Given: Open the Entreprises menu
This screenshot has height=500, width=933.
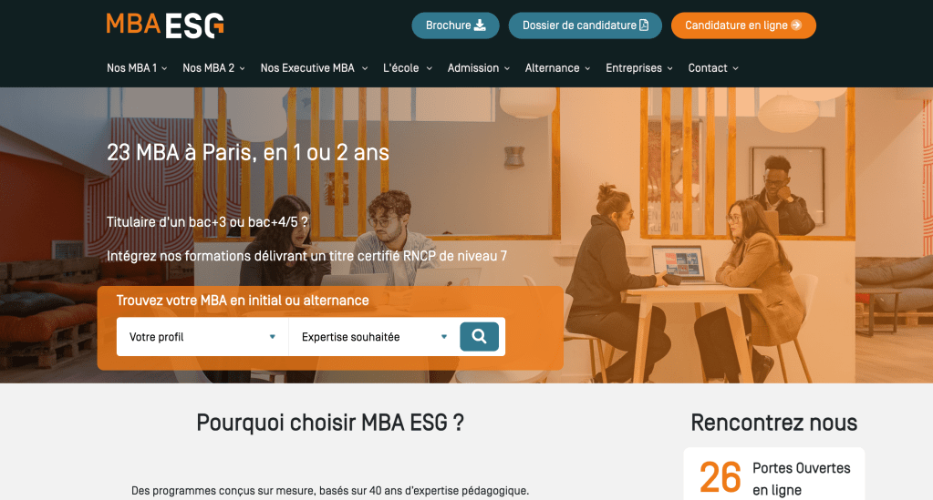Looking at the screenshot, I should point(639,68).
